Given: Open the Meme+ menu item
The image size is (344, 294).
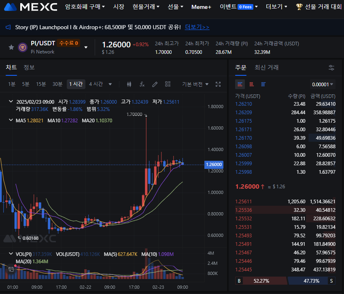Looking at the screenshot, I should (x=201, y=7).
